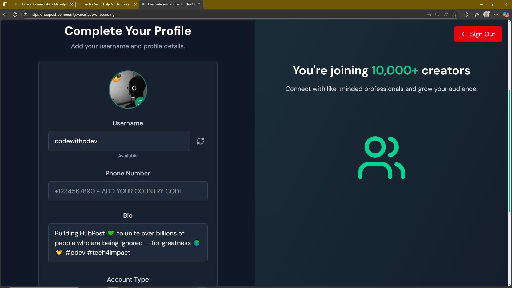Viewport: 512px width, 288px height.
Task: Focus the Username field containing codewithpdev
Action: 119,141
